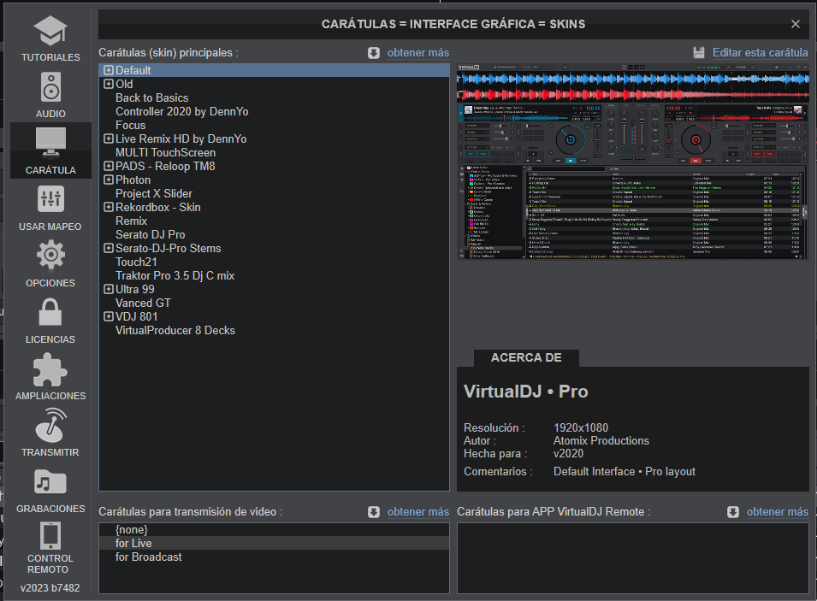
Task: Click download icon beside Remote skins obtener más
Action: tap(733, 512)
